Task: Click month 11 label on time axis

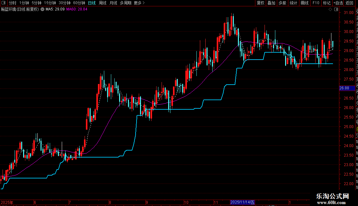Action: coord(216,203)
